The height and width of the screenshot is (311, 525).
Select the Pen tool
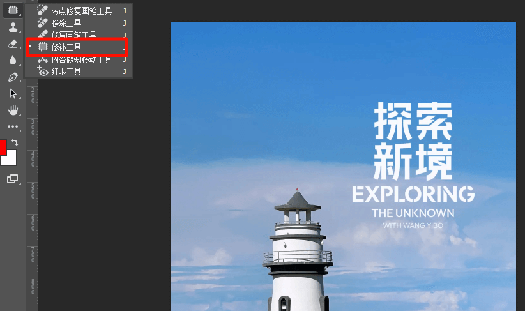[x=13, y=77]
